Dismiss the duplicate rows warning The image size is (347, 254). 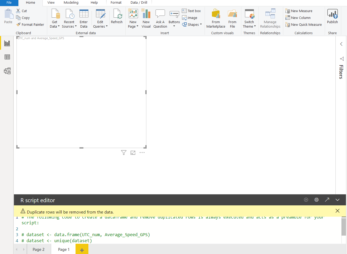click(x=338, y=211)
